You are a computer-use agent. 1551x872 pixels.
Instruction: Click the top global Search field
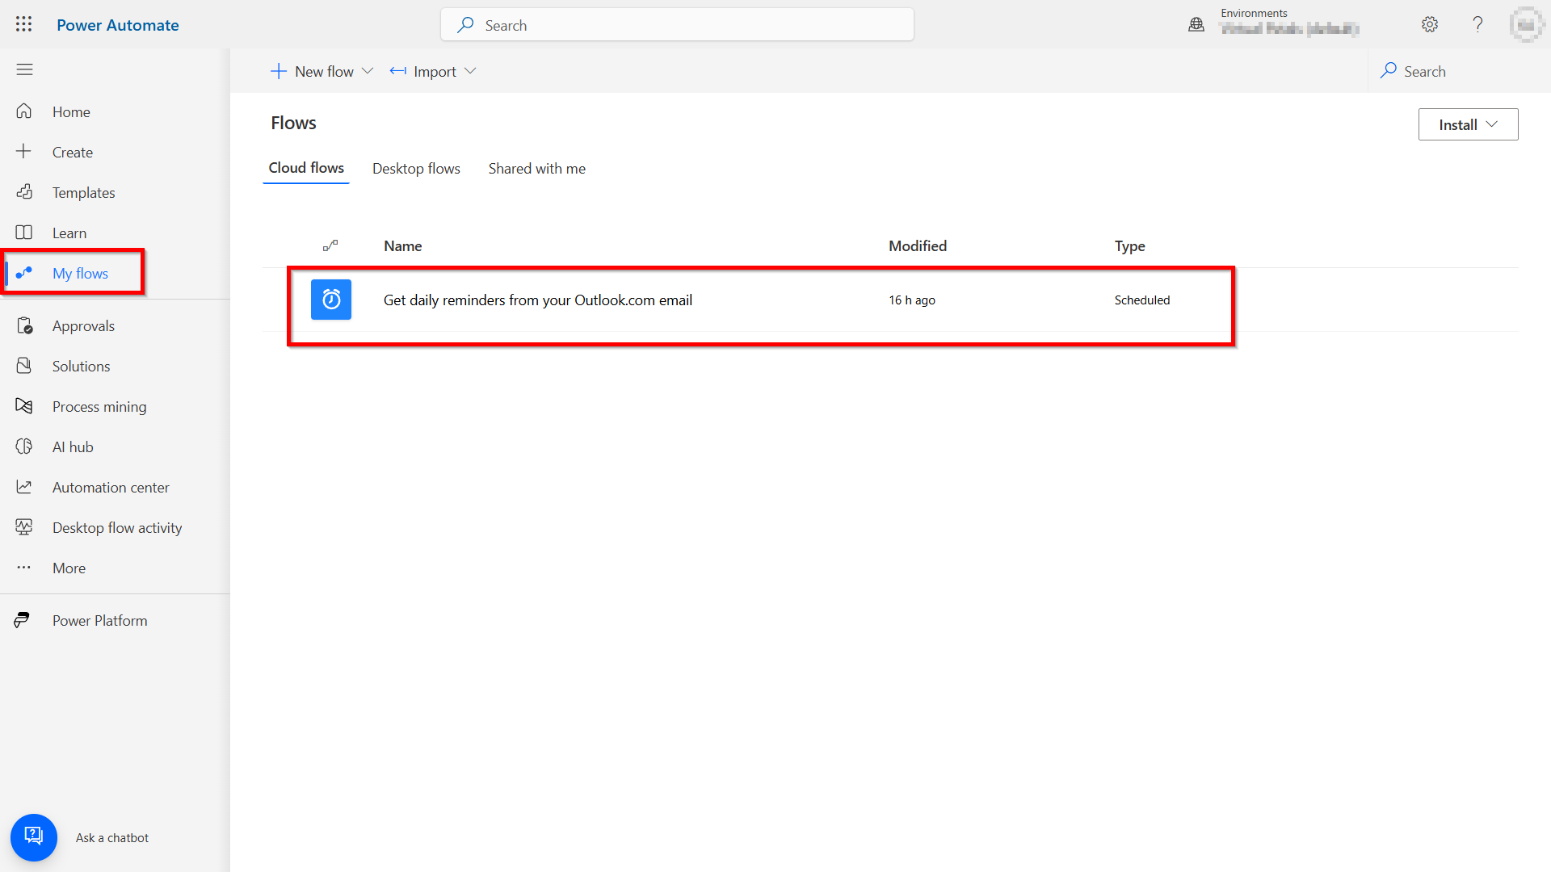(x=677, y=25)
